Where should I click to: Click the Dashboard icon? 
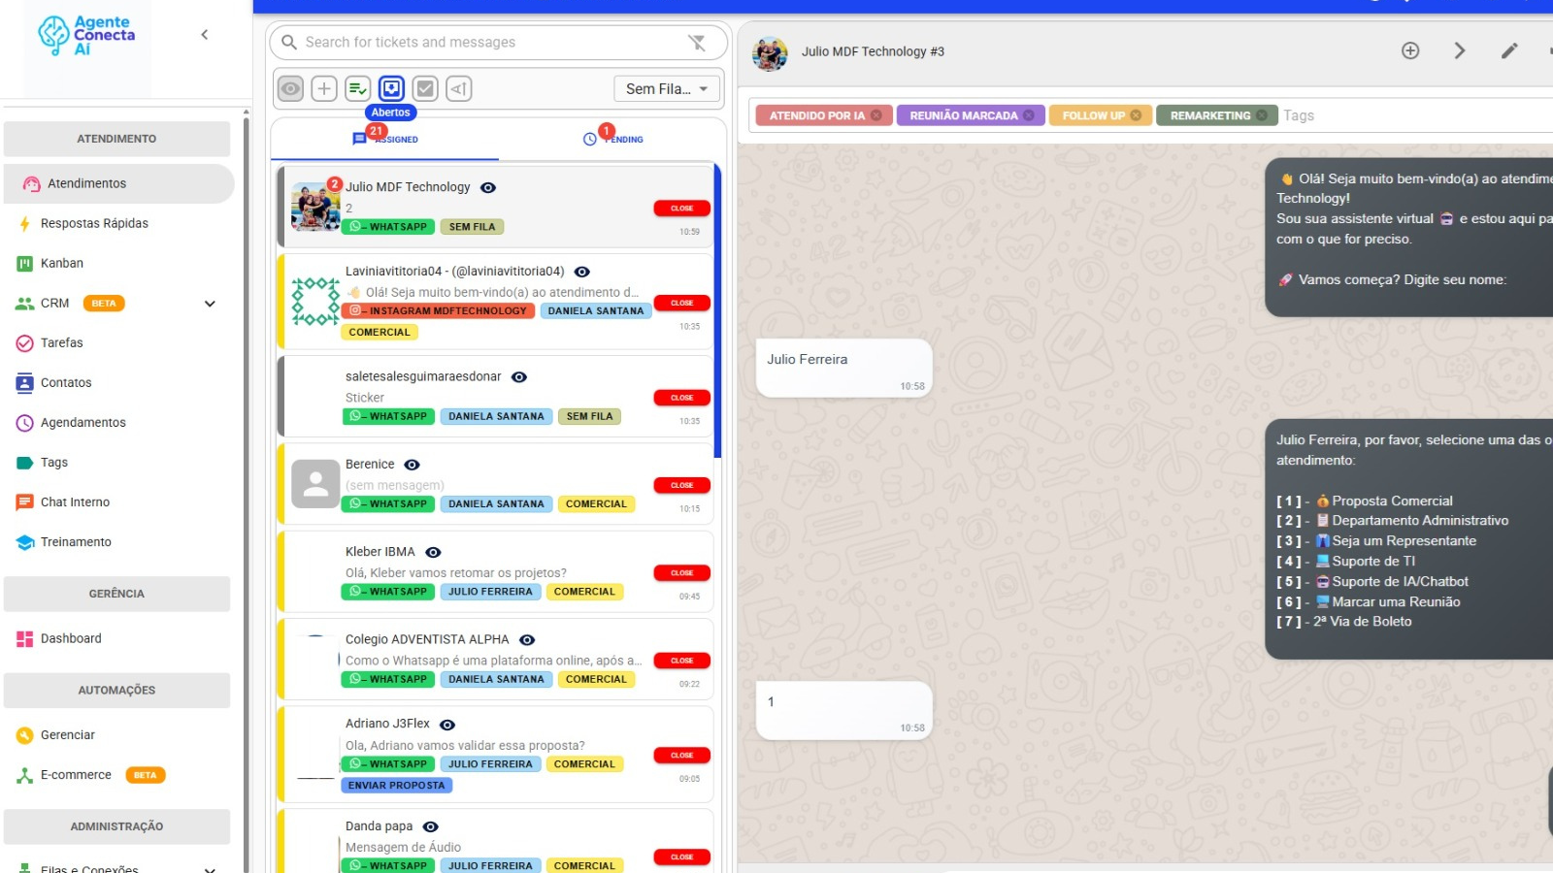coord(25,638)
